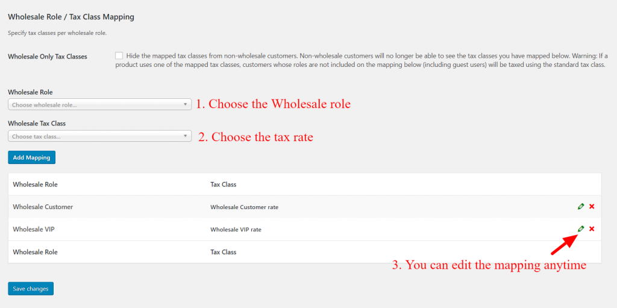Click Wholesale Customer rate cell
Viewport: 617px width, 308px height.
[244, 207]
